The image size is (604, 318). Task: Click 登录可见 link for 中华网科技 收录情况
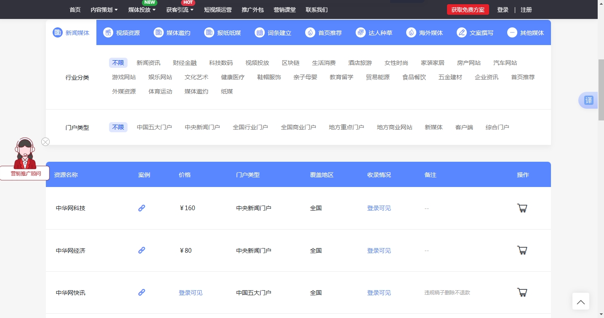tap(378, 208)
